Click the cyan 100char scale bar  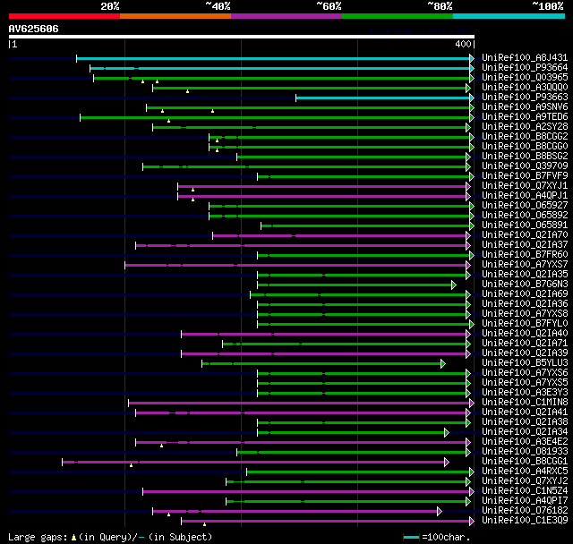[411, 537]
